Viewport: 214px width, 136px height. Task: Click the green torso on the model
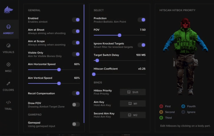pos(186,41)
